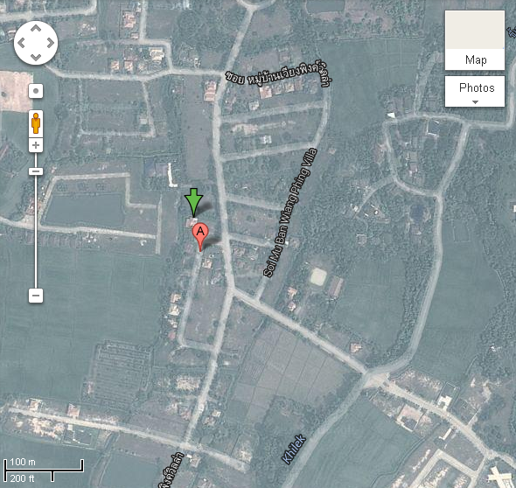Open the Photos dropdown
516x488 pixels.
pyautogui.click(x=475, y=92)
